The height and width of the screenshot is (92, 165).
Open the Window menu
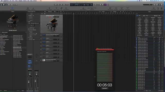click(x=35, y=1)
